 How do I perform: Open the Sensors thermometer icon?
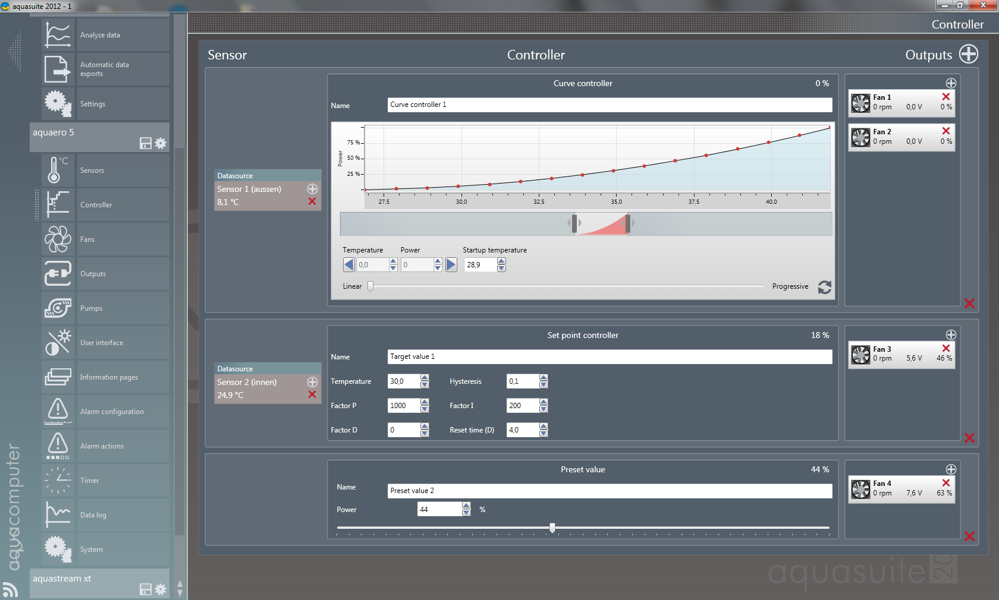[58, 170]
